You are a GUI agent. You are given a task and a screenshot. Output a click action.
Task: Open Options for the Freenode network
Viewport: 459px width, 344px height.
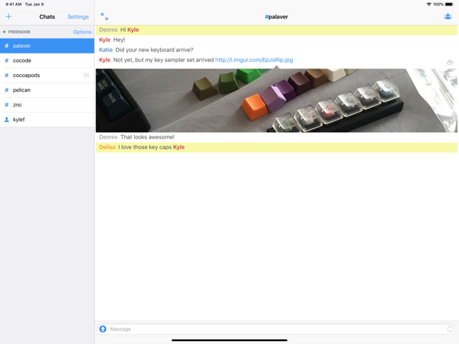coord(82,32)
